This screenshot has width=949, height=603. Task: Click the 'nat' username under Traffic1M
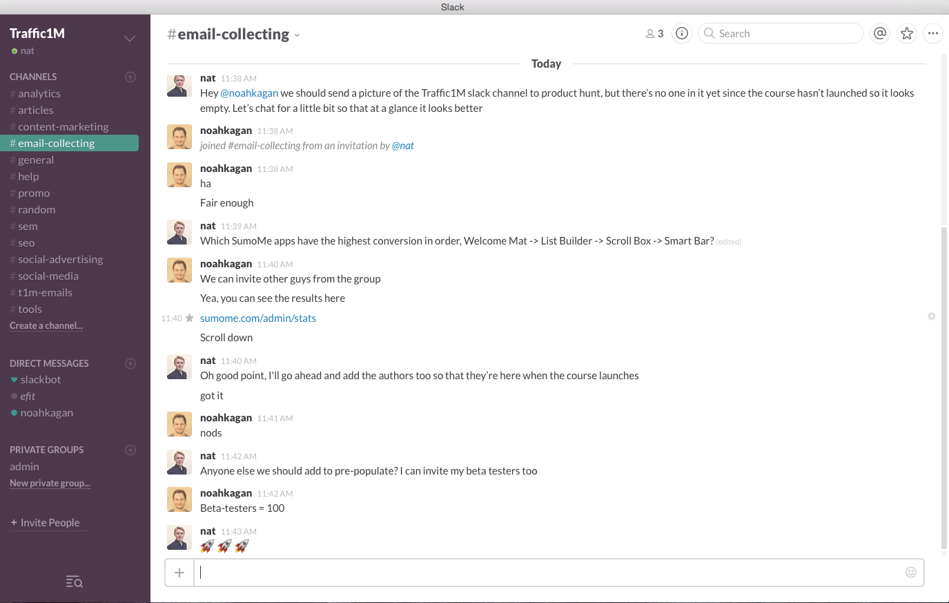(27, 51)
